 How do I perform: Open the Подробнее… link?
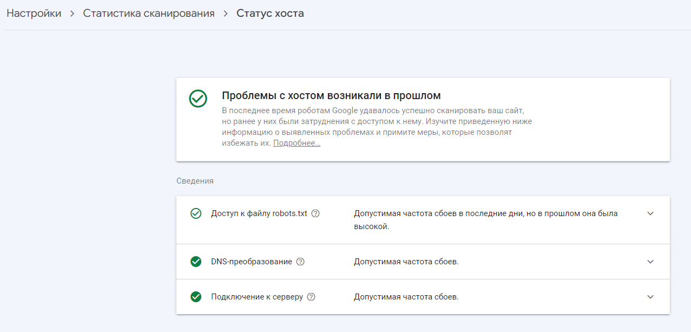click(x=297, y=144)
